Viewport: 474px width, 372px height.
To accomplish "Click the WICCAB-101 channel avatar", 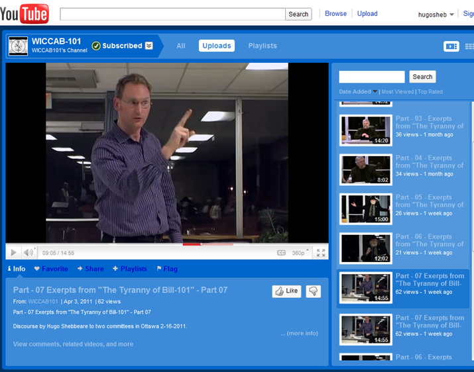I will pyautogui.click(x=18, y=46).
